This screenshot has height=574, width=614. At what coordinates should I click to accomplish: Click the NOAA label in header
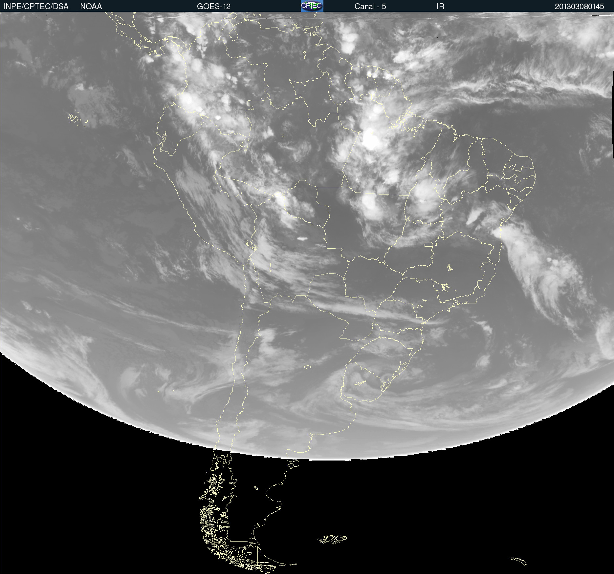(x=91, y=7)
